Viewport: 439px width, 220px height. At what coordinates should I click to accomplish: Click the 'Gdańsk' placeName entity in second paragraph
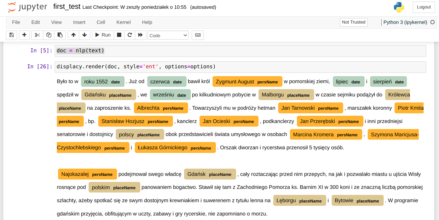(x=210, y=174)
